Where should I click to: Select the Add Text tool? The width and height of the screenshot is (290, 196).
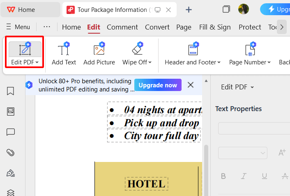click(64, 54)
